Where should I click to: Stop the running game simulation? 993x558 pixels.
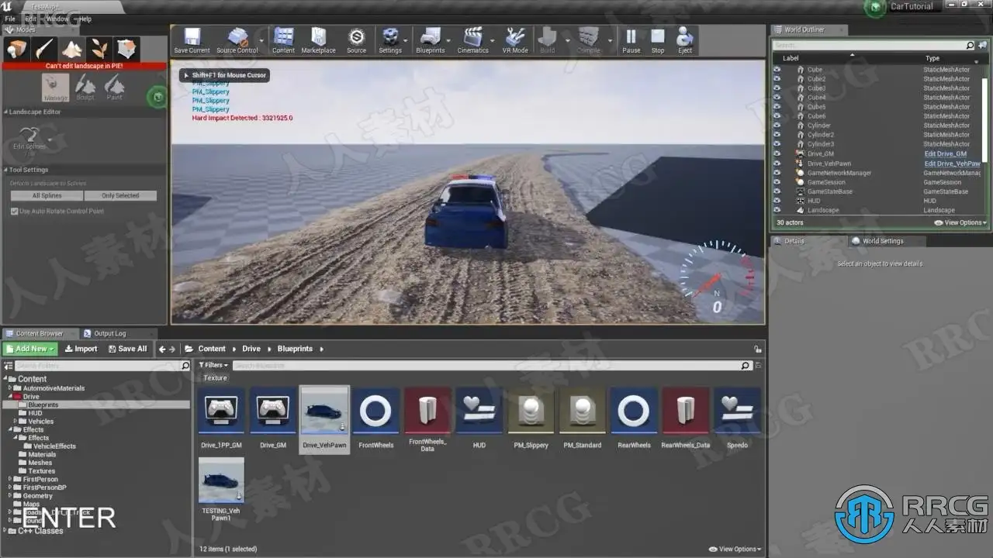click(x=658, y=40)
